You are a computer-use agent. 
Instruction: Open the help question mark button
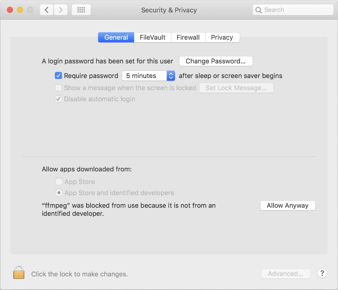point(322,273)
